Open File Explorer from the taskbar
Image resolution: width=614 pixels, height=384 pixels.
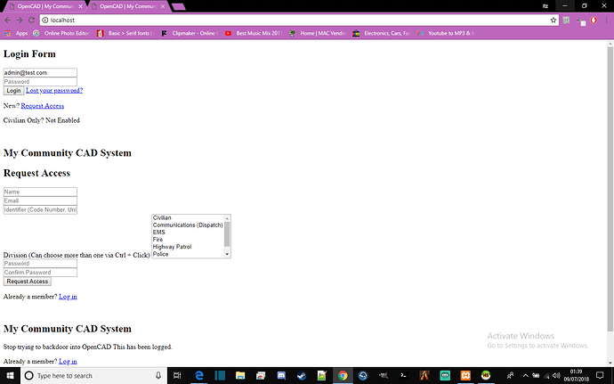click(x=240, y=376)
